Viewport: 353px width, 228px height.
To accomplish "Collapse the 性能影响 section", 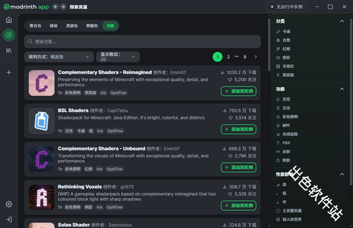I will (x=342, y=175).
